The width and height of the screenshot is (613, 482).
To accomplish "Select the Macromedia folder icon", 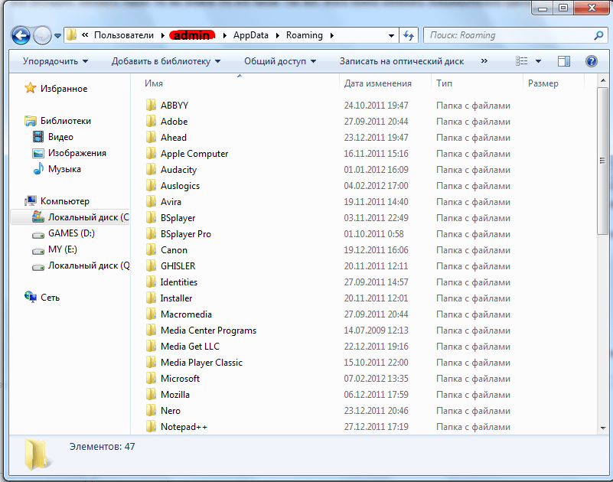I will [x=151, y=314].
